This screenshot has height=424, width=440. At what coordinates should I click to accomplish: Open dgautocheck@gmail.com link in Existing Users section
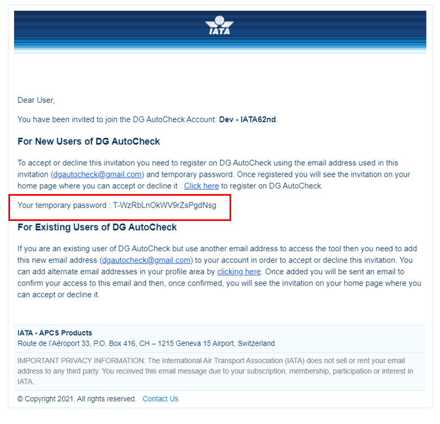[x=146, y=260]
